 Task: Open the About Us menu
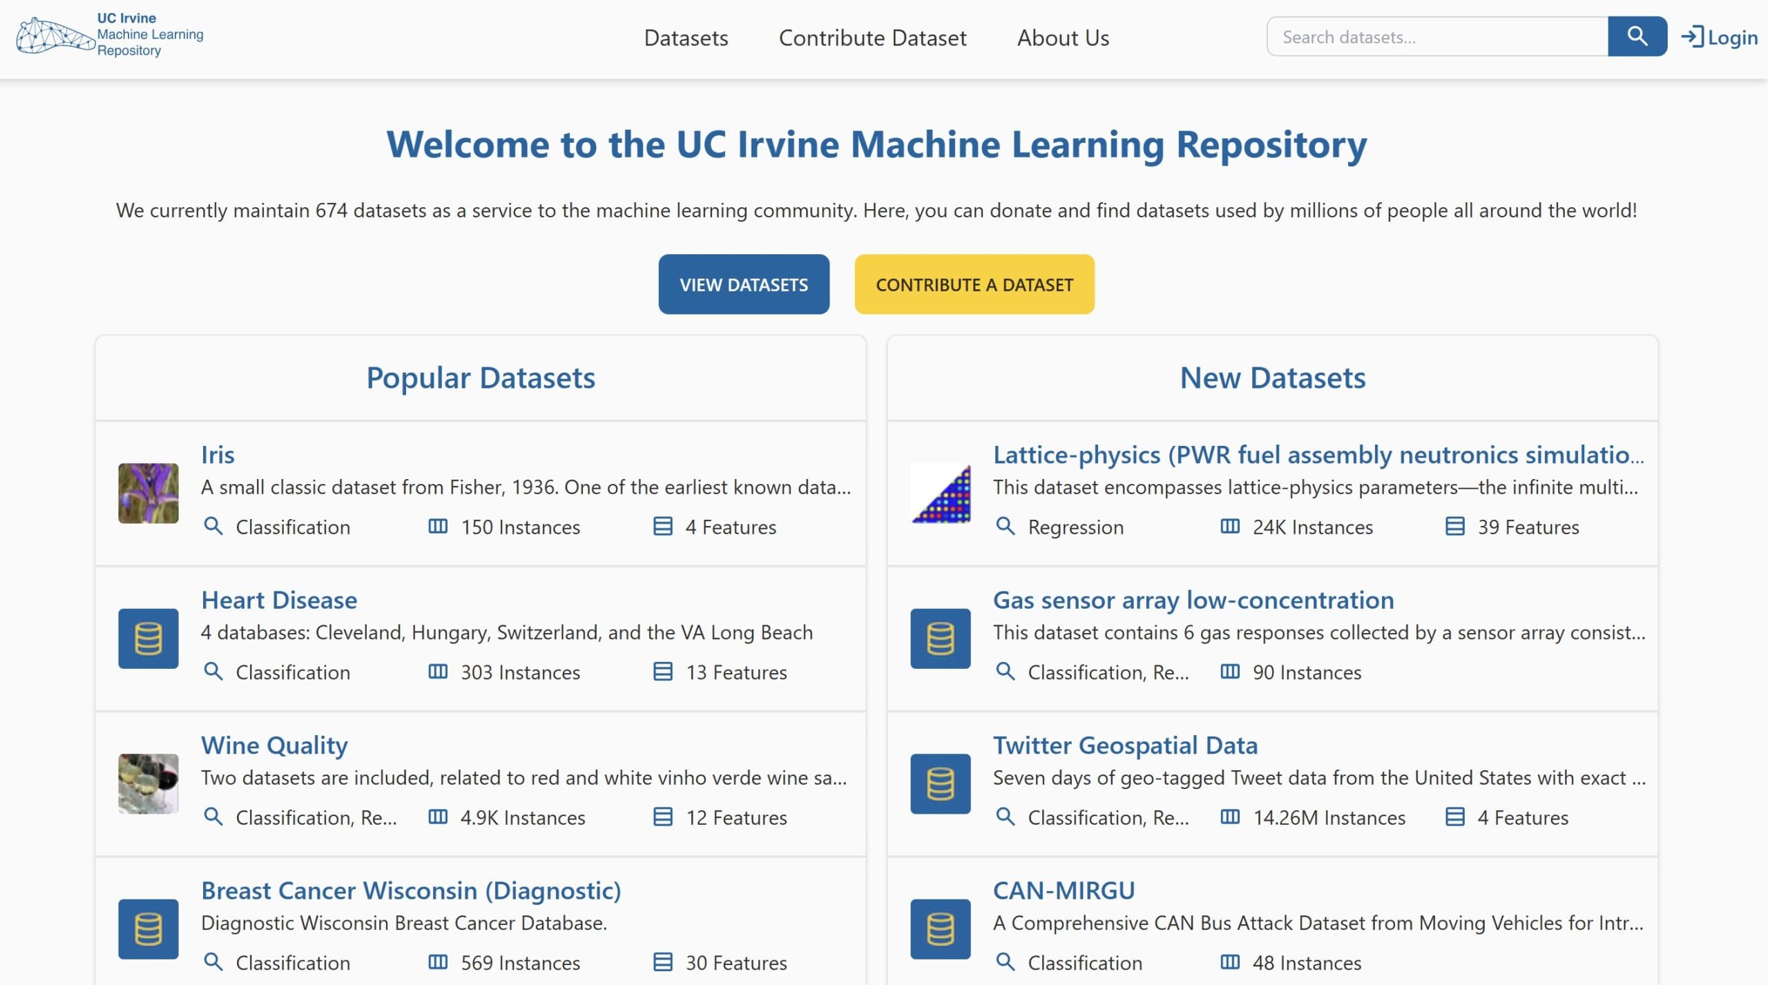point(1063,37)
